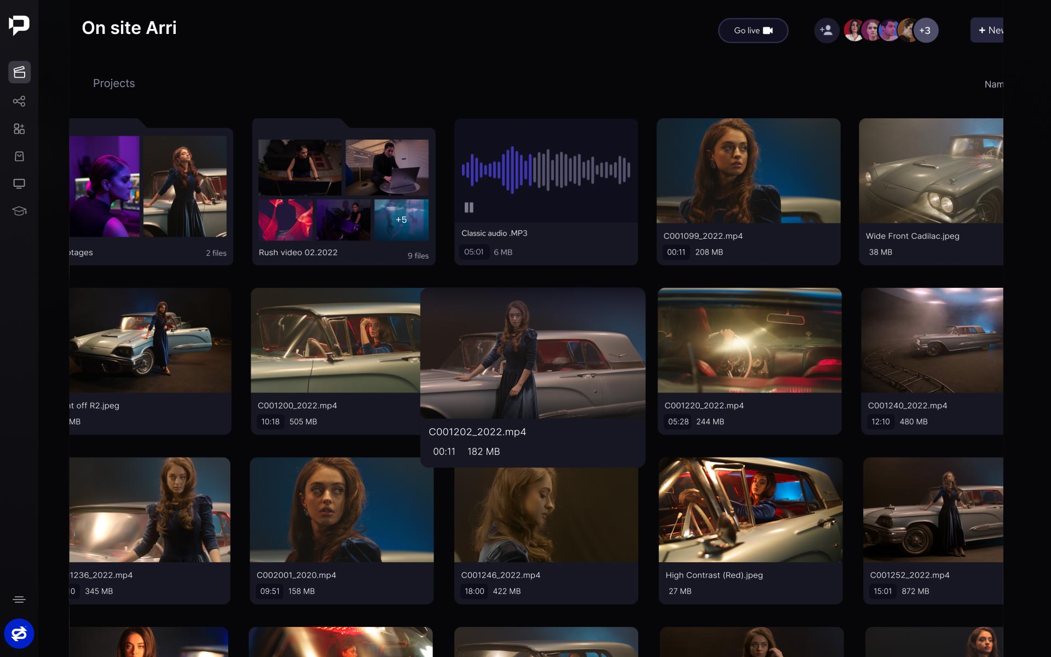Open High Contrast (Red).jpeg thumbnail
Image resolution: width=1051 pixels, height=657 pixels.
pyautogui.click(x=750, y=510)
